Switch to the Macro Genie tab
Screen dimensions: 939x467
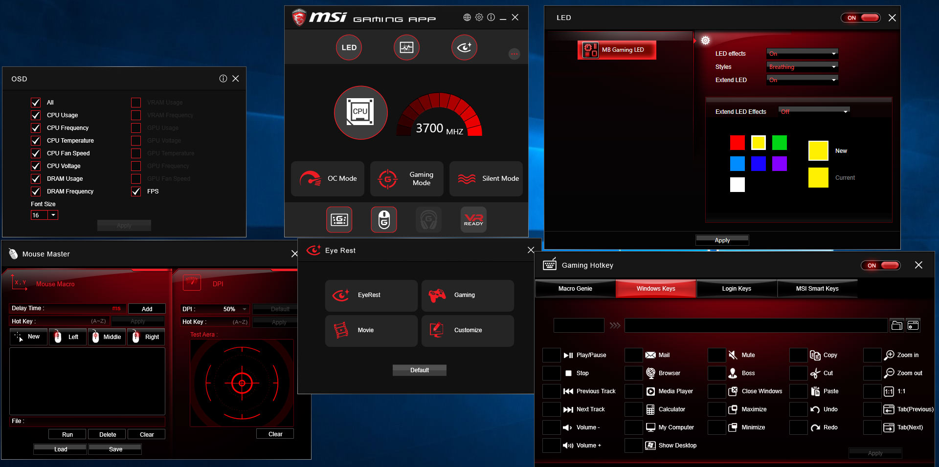coord(575,289)
